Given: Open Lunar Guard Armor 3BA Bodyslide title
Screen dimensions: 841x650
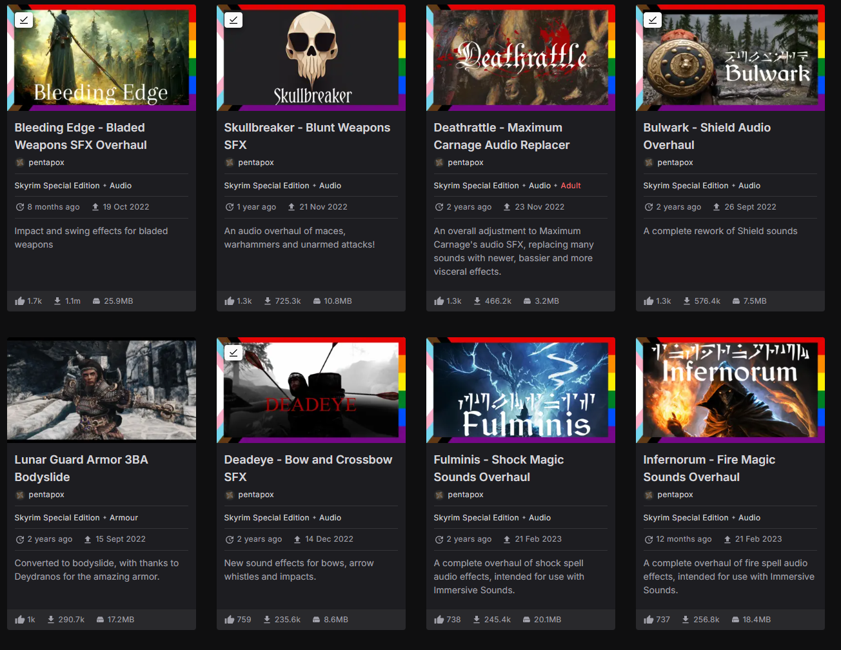Looking at the screenshot, I should [x=81, y=468].
